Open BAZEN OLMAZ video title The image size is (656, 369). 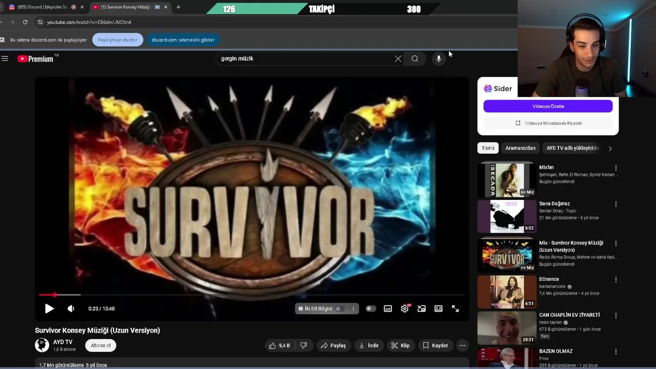(x=556, y=351)
